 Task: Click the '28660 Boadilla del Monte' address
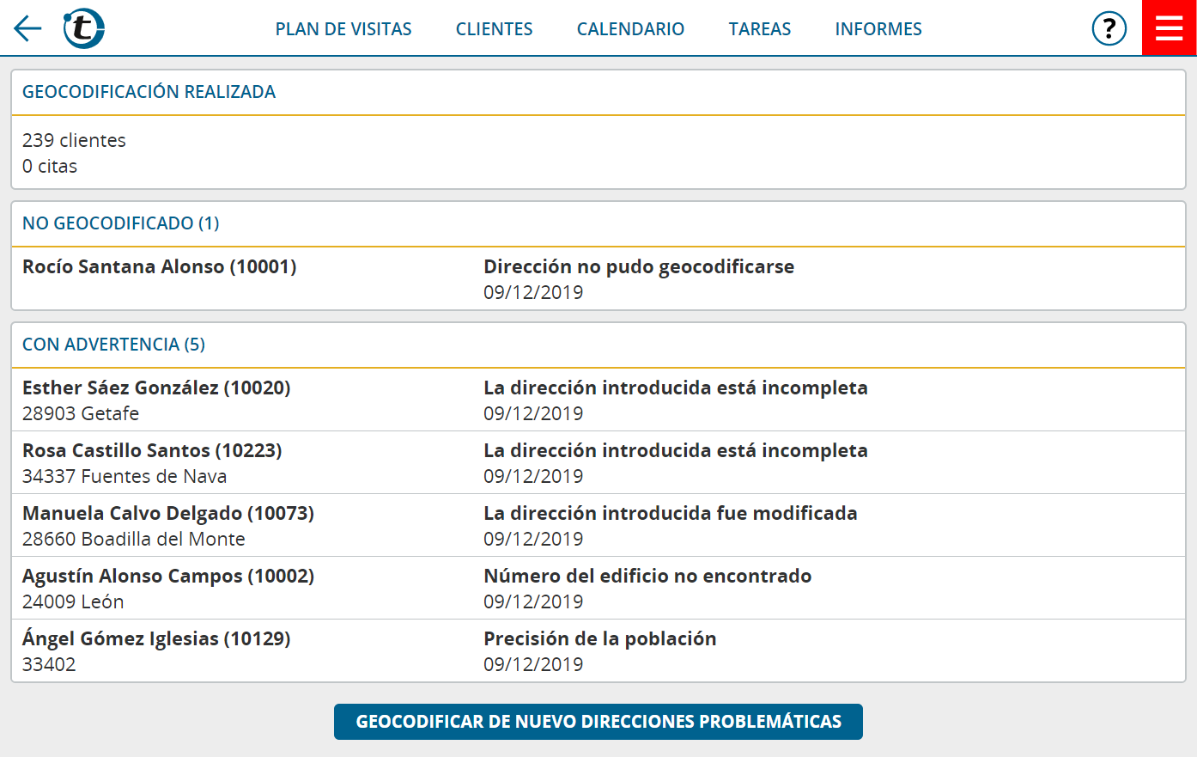134,539
